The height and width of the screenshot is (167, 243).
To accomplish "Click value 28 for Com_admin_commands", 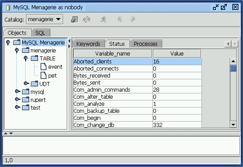I will pos(156,90).
